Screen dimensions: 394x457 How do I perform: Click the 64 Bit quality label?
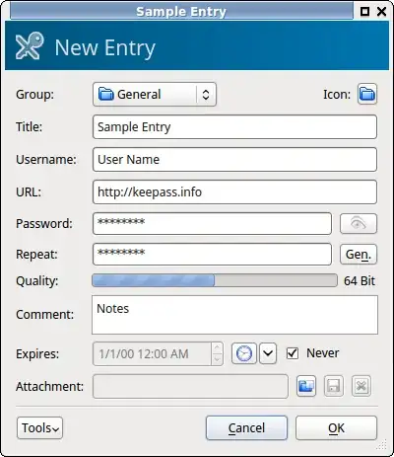pos(360,281)
